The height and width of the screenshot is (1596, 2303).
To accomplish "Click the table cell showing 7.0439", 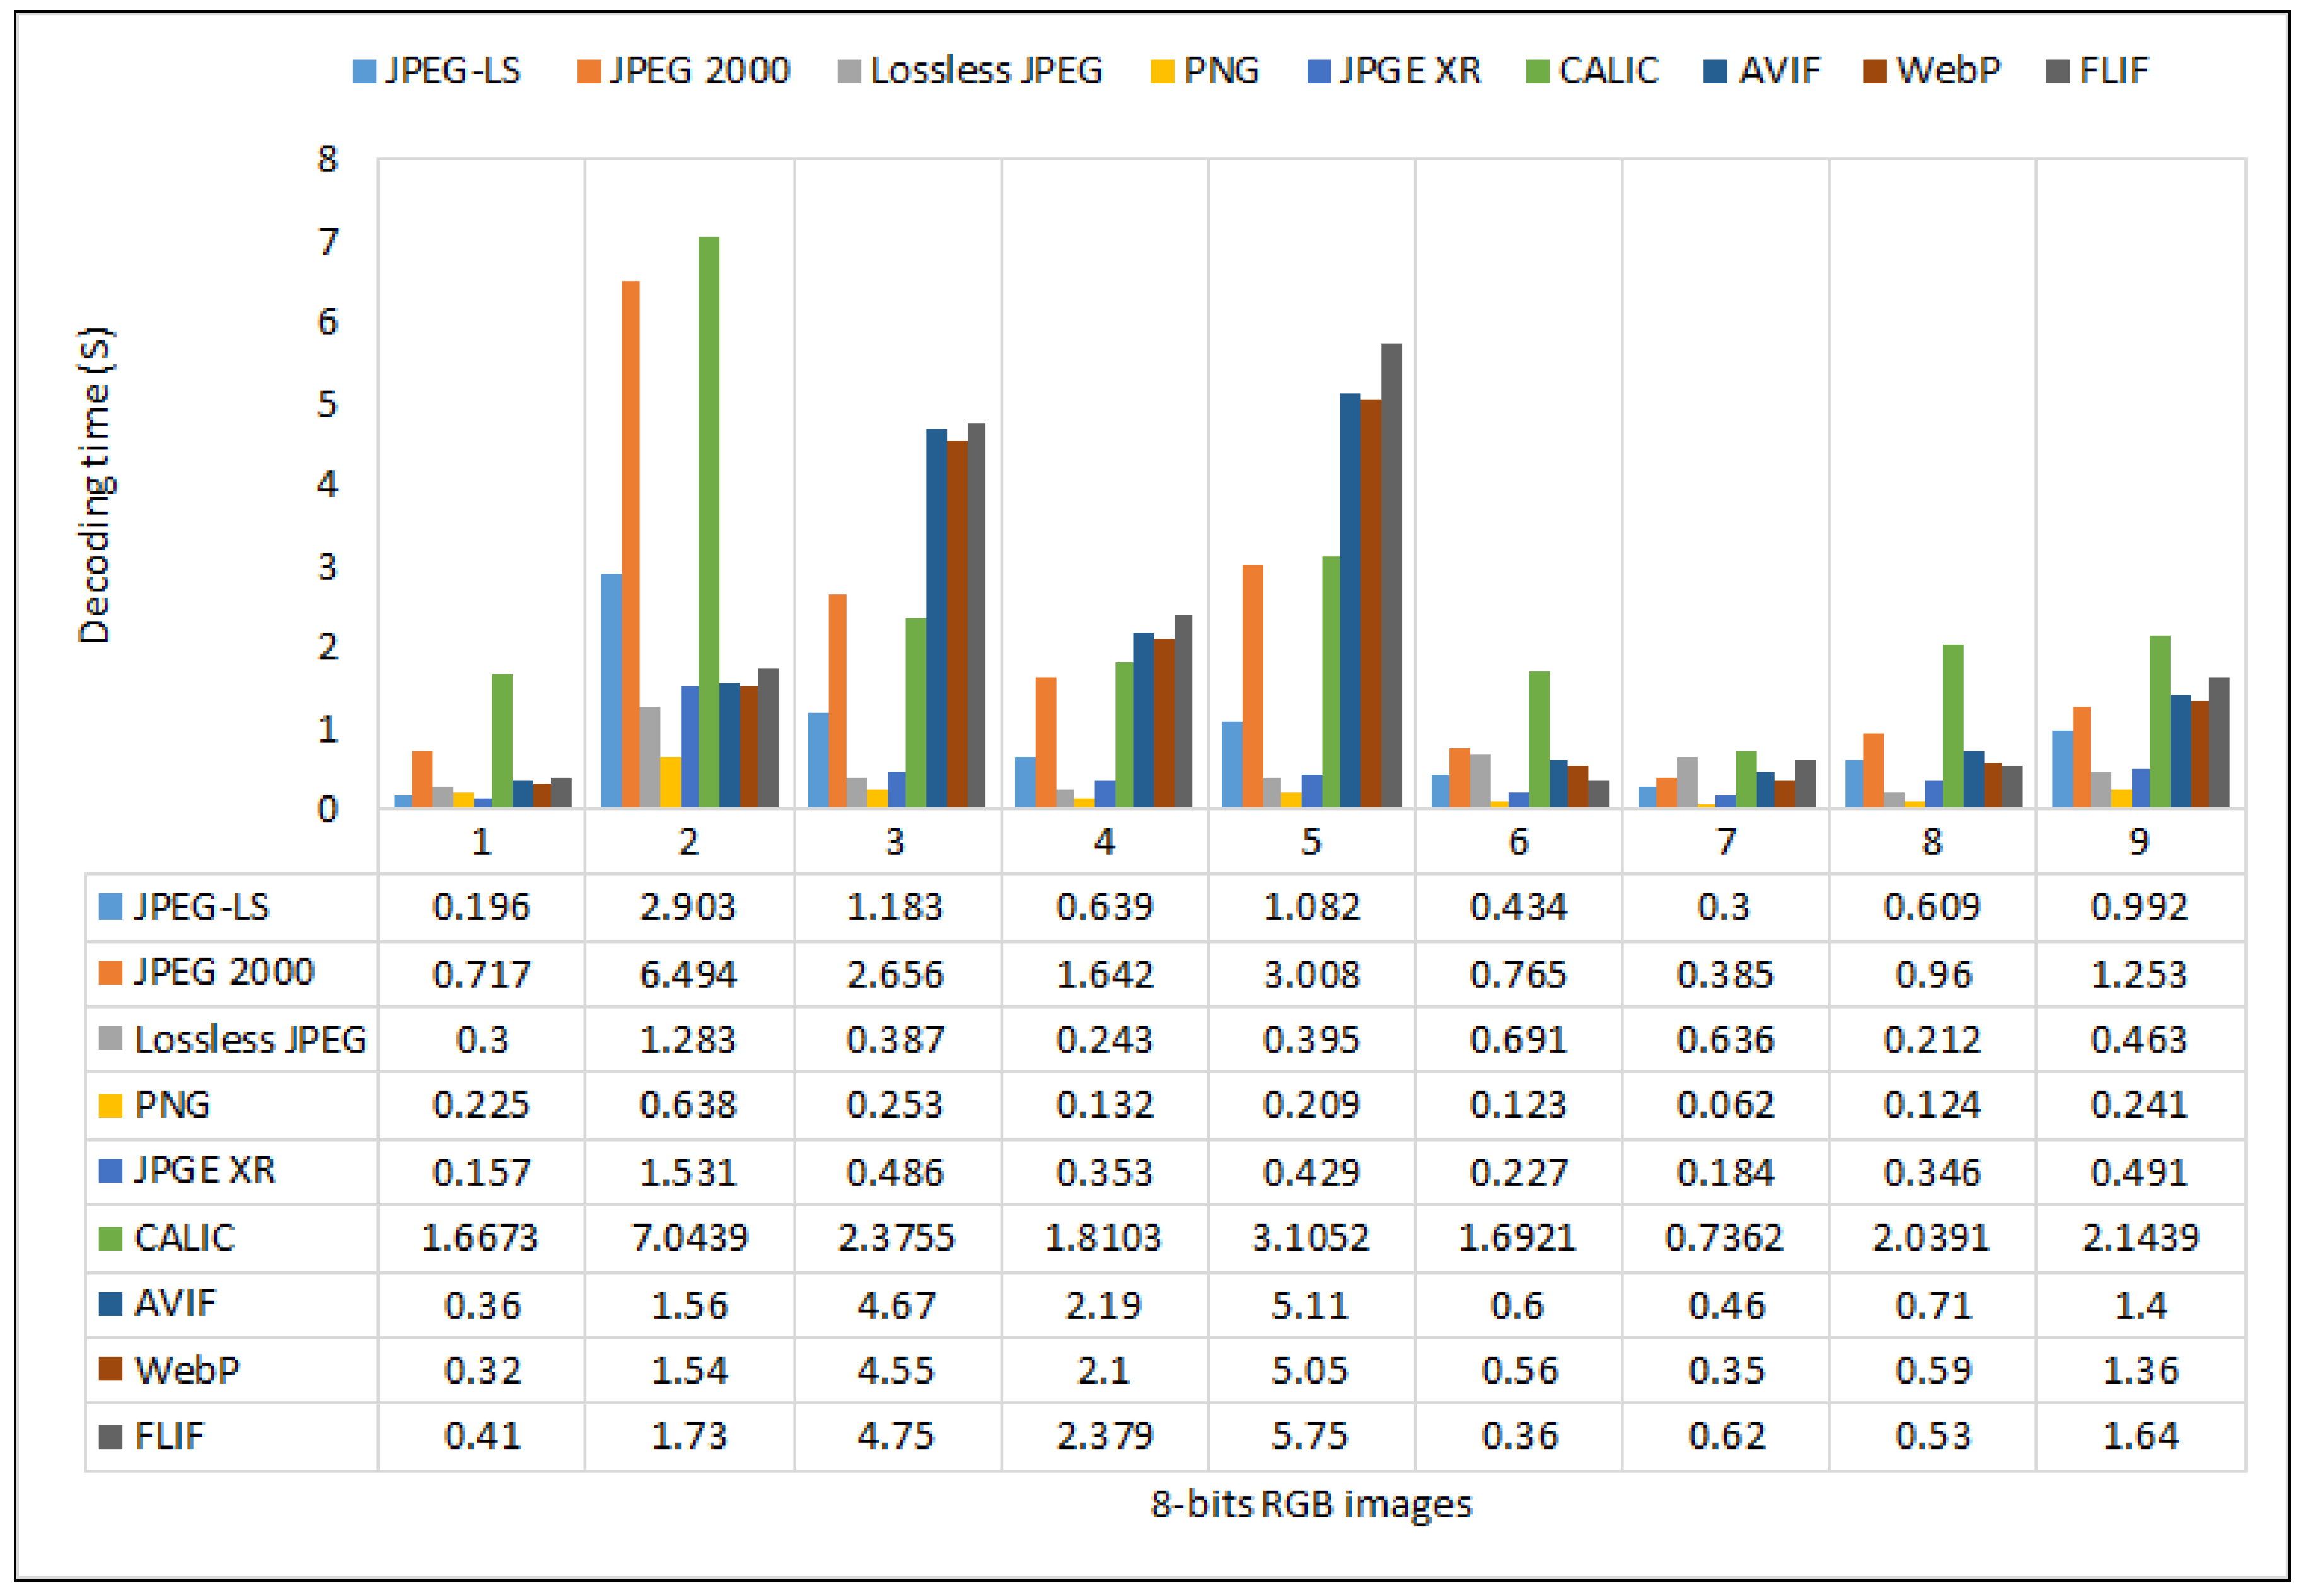I will tap(689, 1238).
